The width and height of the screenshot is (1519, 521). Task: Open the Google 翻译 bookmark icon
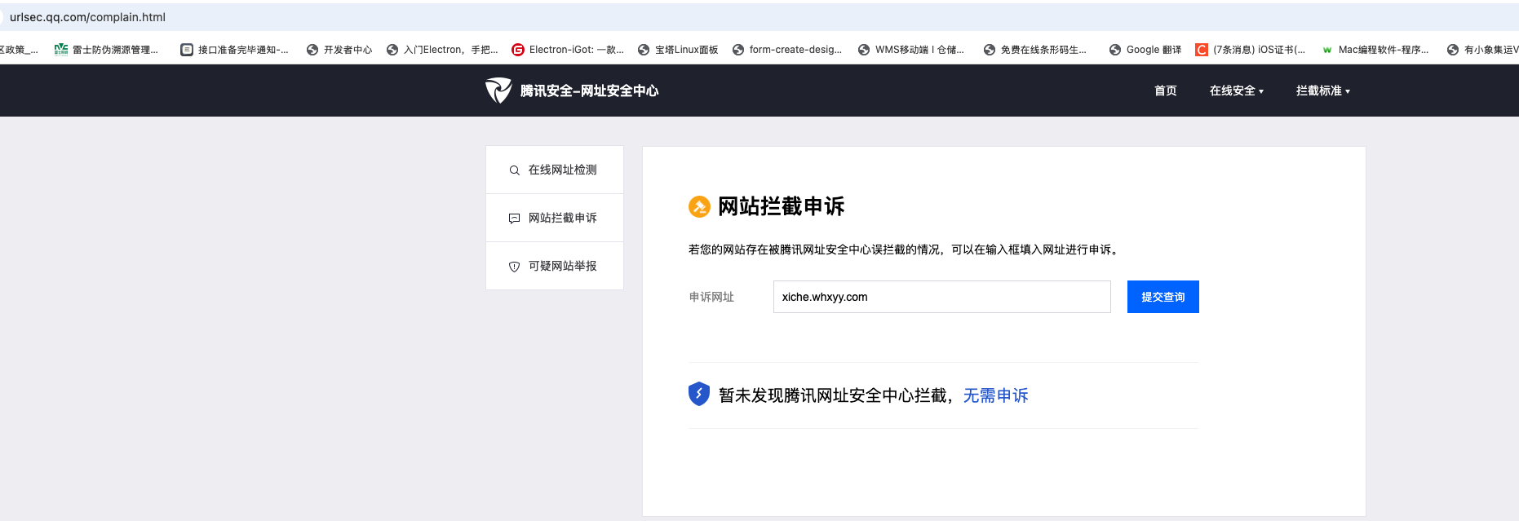click(x=1115, y=50)
